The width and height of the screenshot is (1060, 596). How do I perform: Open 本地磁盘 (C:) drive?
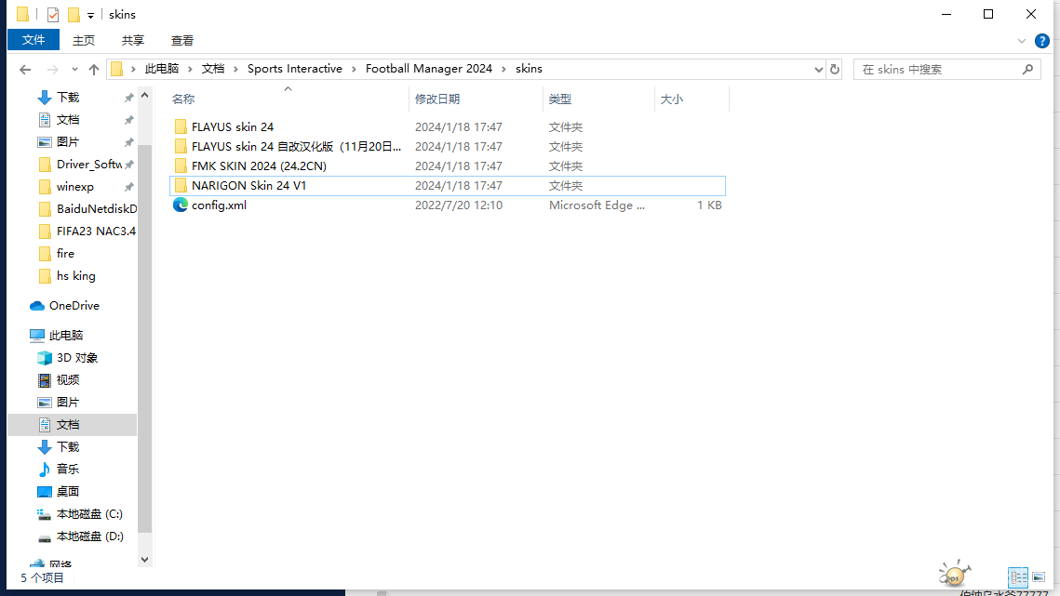[89, 513]
